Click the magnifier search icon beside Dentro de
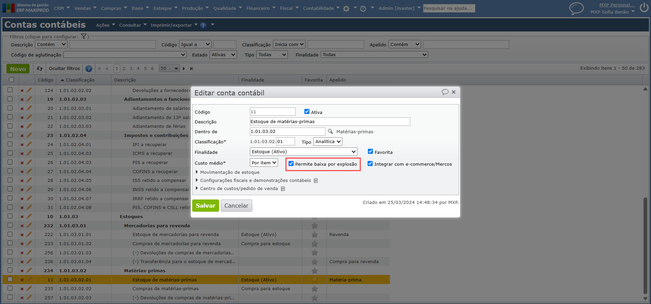This screenshot has width=651, height=304. click(x=330, y=131)
